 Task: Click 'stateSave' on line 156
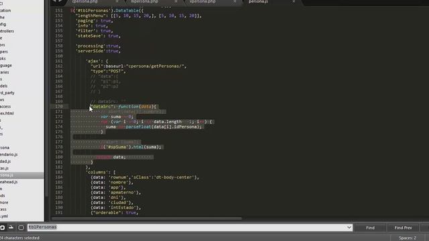pos(89,35)
